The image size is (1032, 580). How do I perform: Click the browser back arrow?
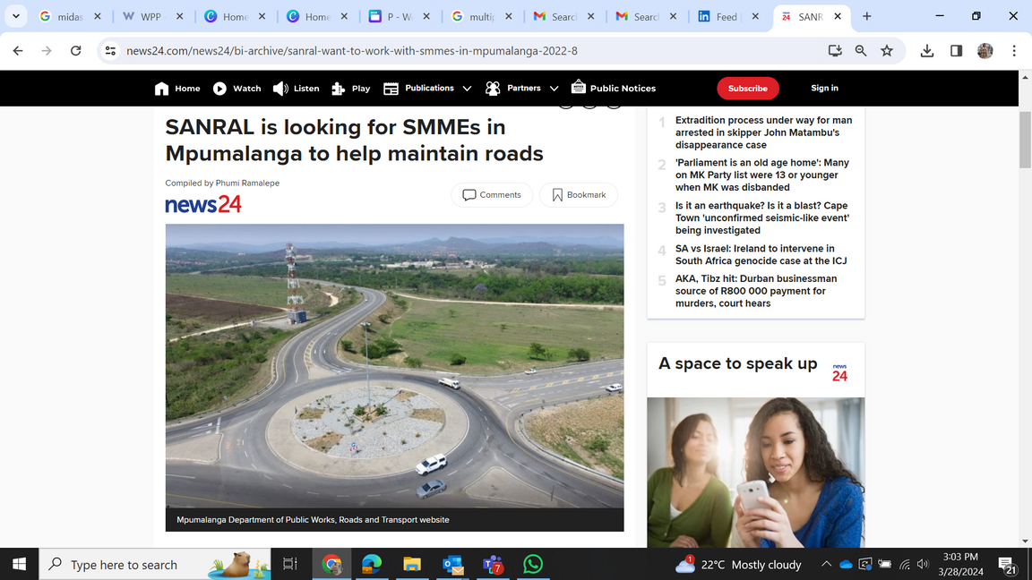[x=18, y=51]
